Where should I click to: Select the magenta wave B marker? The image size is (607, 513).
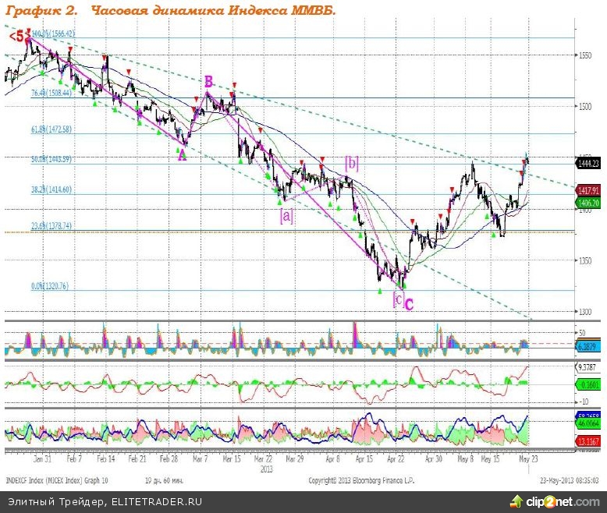[208, 81]
